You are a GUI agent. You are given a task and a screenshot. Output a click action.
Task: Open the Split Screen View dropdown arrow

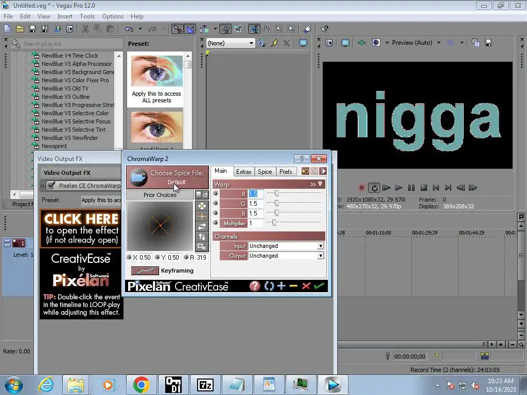click(x=387, y=43)
